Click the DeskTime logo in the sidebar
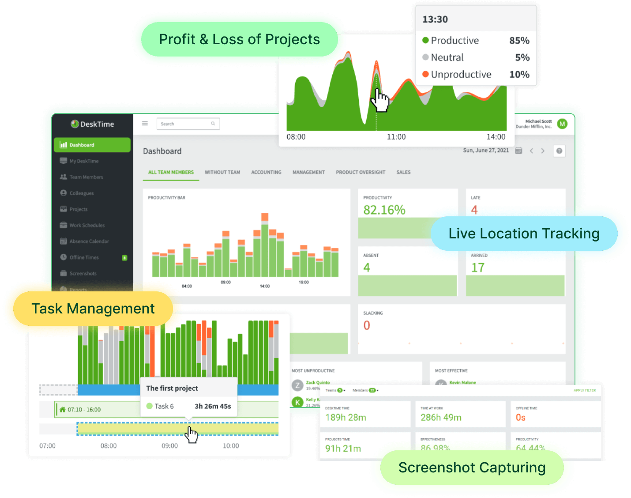Image resolution: width=631 pixels, height=498 pixels. tap(92, 124)
